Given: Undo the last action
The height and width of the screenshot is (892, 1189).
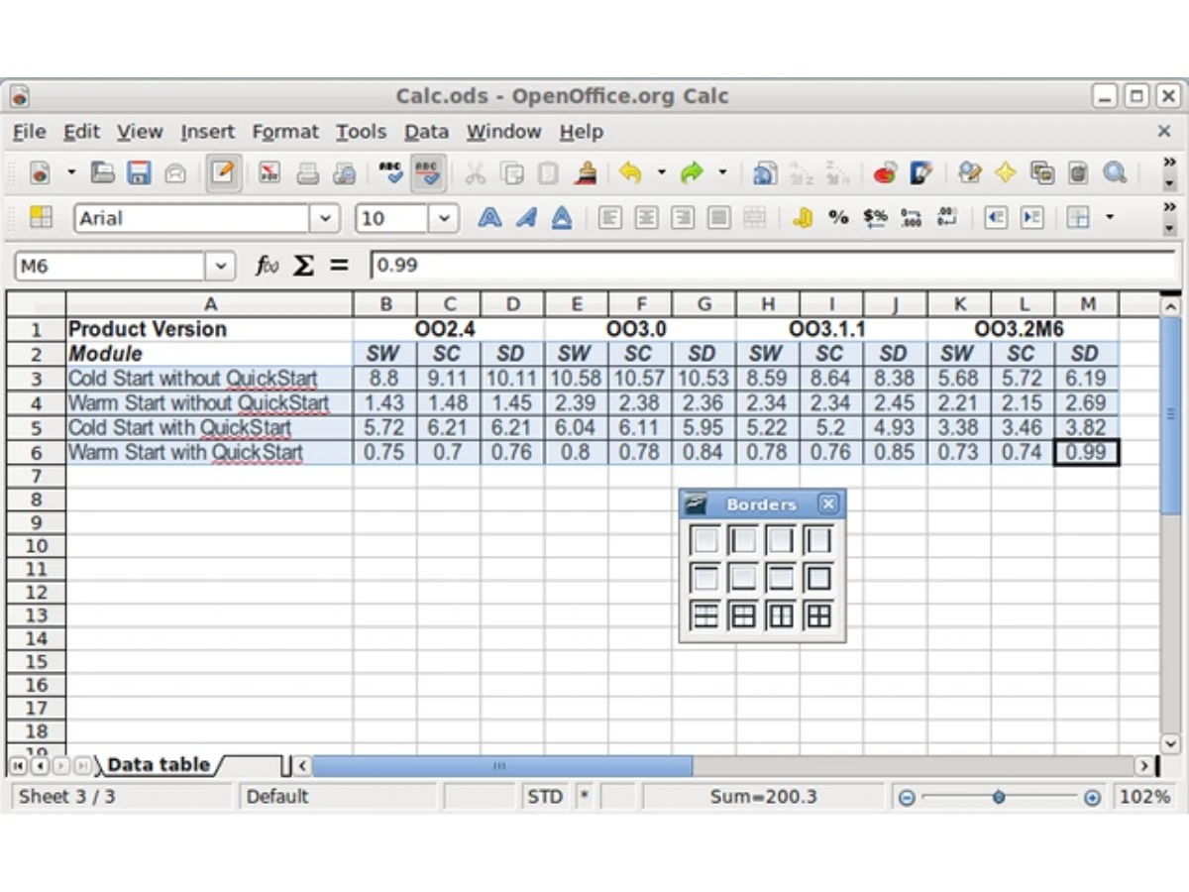Looking at the screenshot, I should pyautogui.click(x=630, y=173).
